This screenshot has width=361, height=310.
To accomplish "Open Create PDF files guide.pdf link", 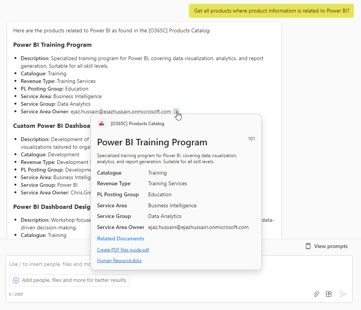I will click(123, 250).
